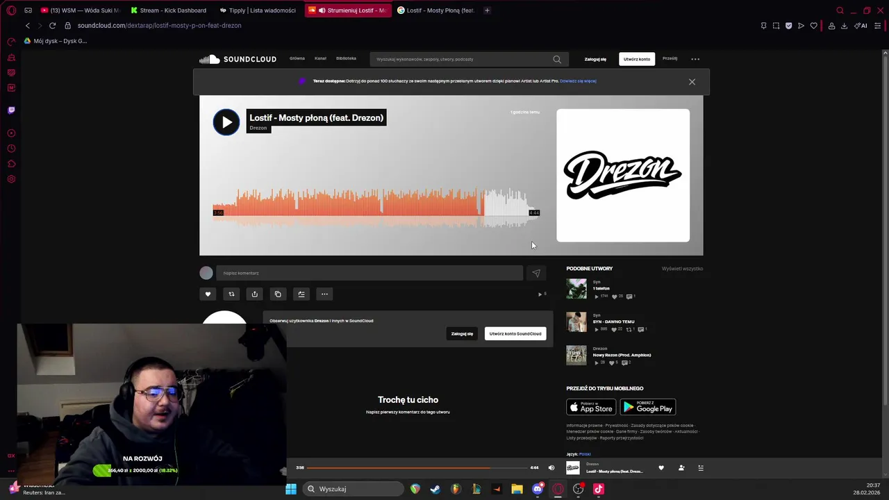Open the Twitch icon in the Opera sidebar
The height and width of the screenshot is (500, 889).
11,110
